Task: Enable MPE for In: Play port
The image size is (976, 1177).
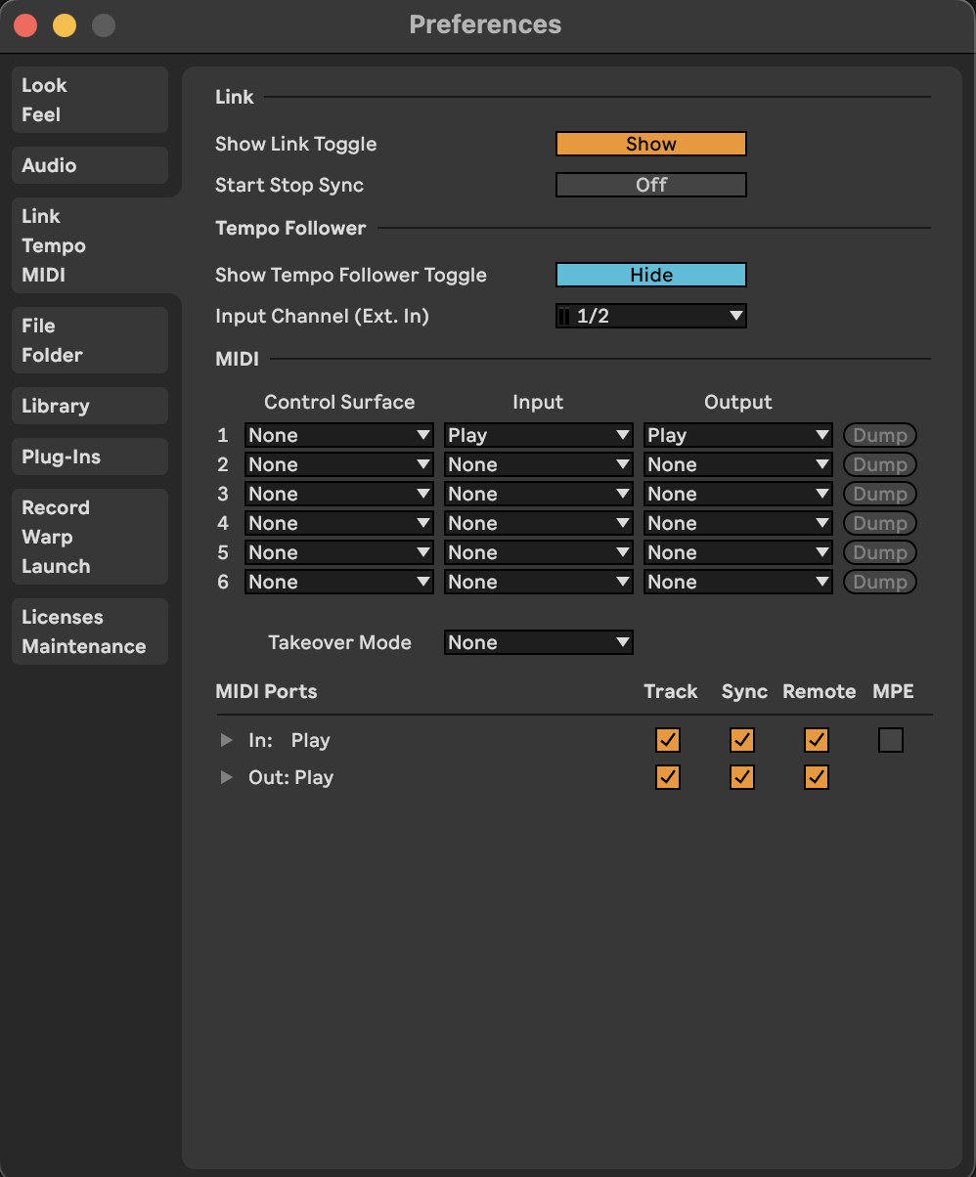Action: (890, 741)
